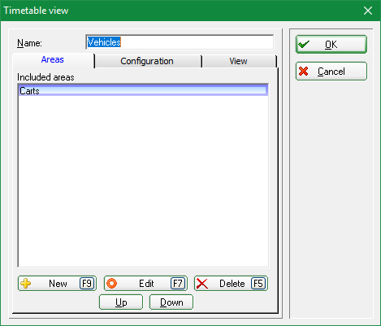Switch to the Configuration tab
The image size is (381, 326).
click(147, 61)
